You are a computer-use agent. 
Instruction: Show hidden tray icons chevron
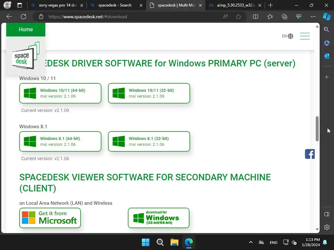point(251,242)
